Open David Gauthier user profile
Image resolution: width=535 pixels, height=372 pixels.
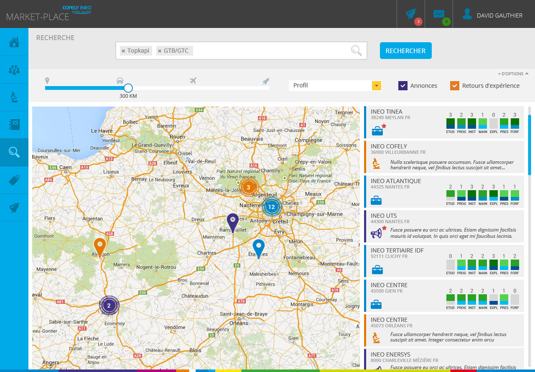tap(494, 15)
